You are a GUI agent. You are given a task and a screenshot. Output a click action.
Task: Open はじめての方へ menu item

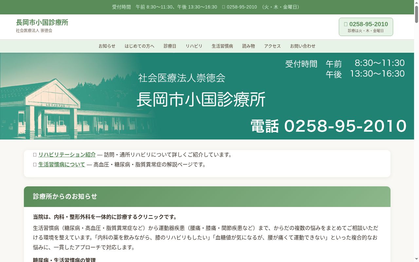click(139, 46)
